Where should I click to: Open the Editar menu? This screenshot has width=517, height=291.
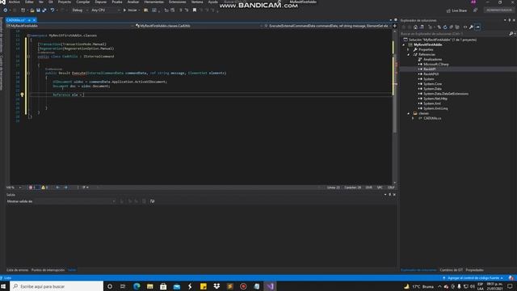point(29,2)
